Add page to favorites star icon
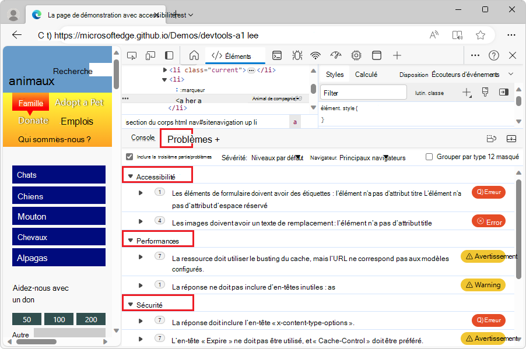Viewport: 526px width, 349px height. [x=481, y=35]
